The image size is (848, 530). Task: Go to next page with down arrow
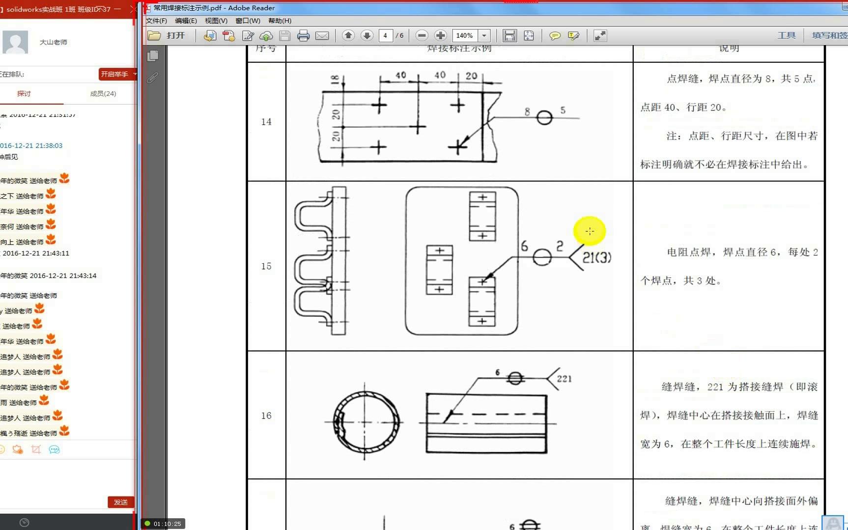pyautogui.click(x=367, y=35)
